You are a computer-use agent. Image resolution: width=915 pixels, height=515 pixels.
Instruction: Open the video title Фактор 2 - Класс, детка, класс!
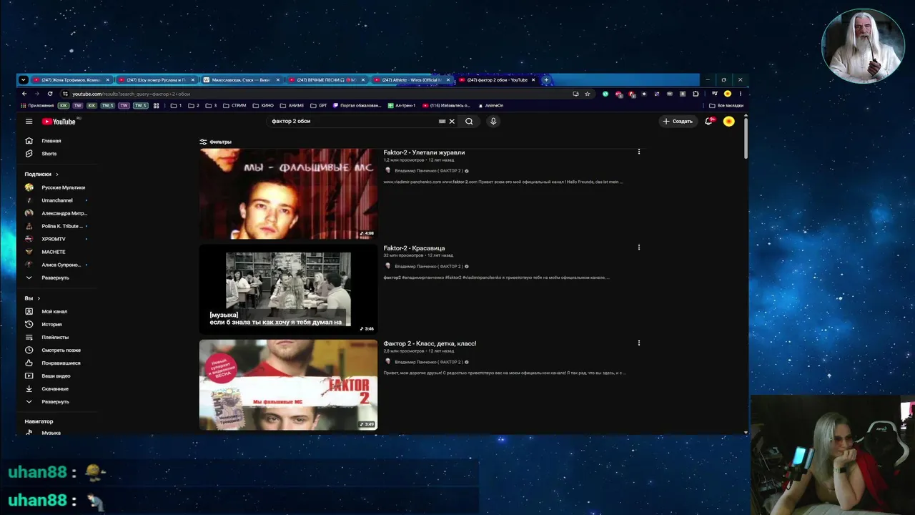[430, 343]
